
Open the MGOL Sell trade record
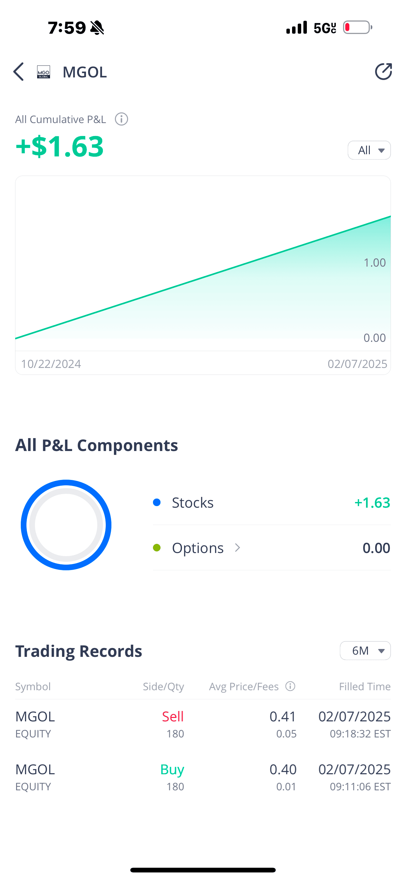coord(203,724)
